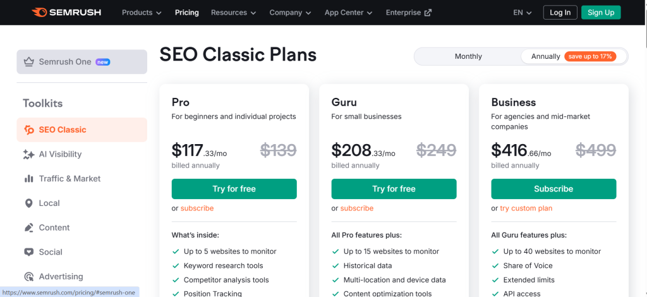
Task: Click the crown icon beside Semrush One
Action: [x=28, y=62]
